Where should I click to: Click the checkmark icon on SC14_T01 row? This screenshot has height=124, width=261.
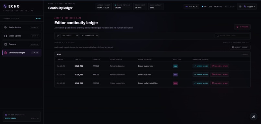(x=195, y=66)
